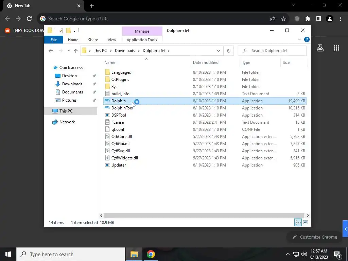Select Network in navigation pane
Screen dimensions: 348x261
pyautogui.click(x=67, y=122)
